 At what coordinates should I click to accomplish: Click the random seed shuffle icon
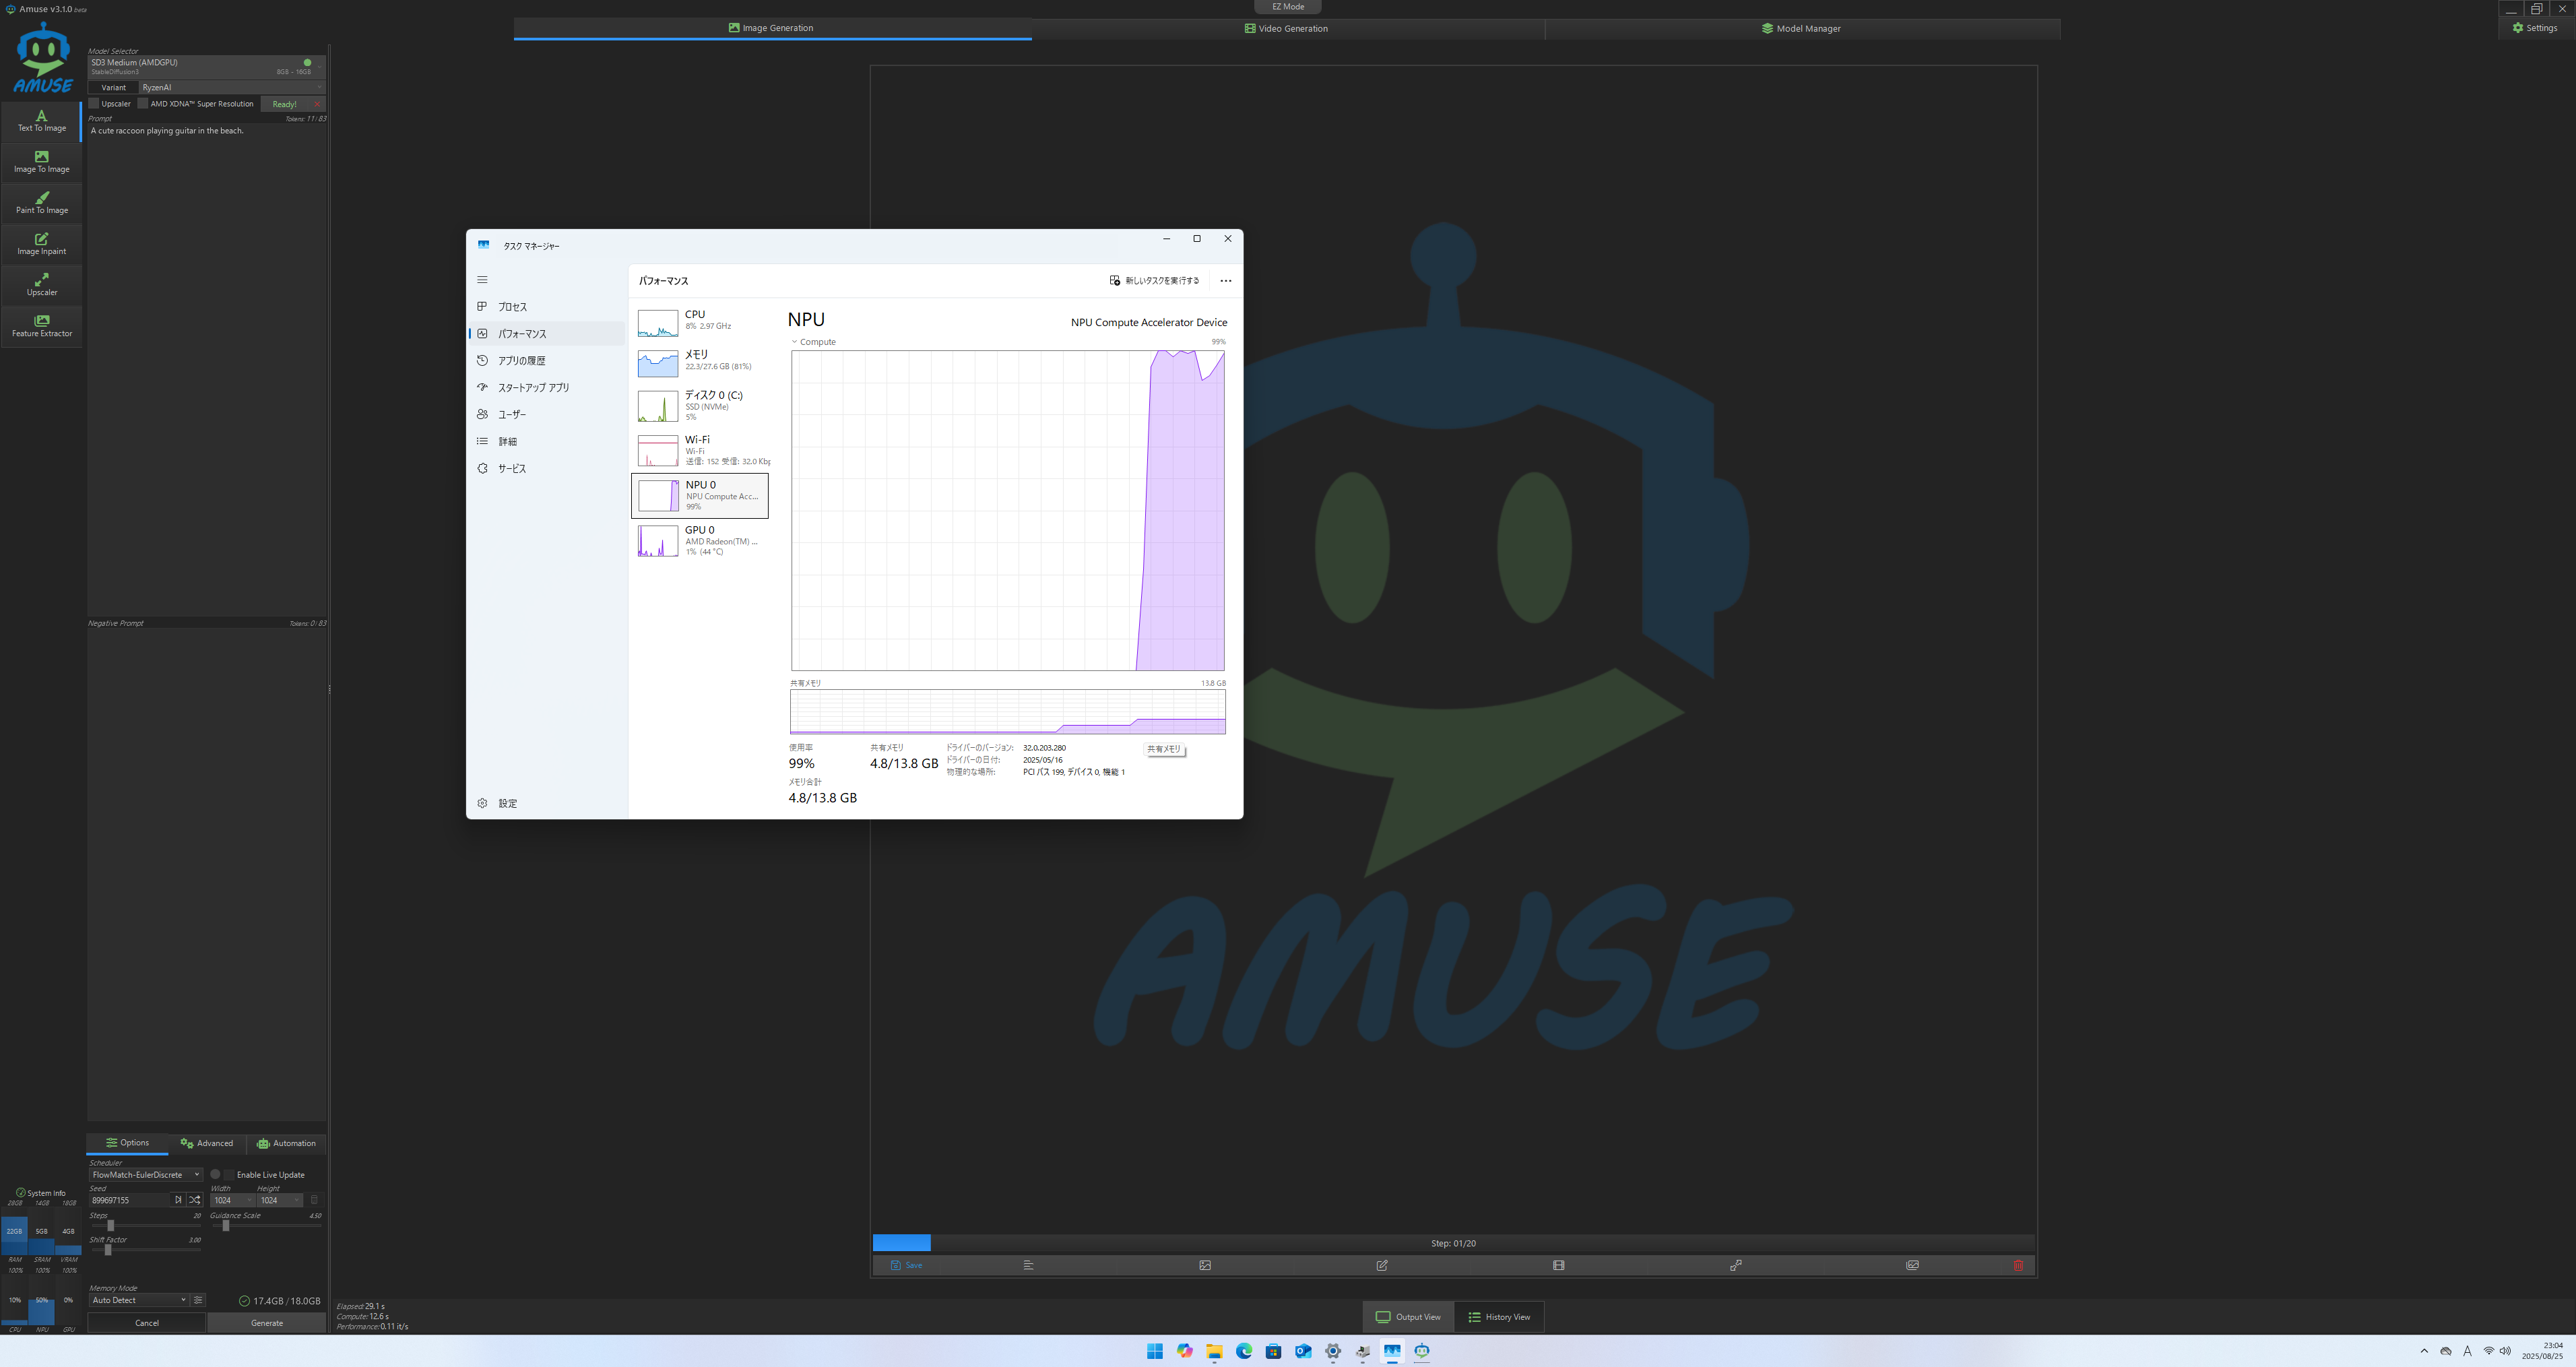pyautogui.click(x=194, y=1200)
